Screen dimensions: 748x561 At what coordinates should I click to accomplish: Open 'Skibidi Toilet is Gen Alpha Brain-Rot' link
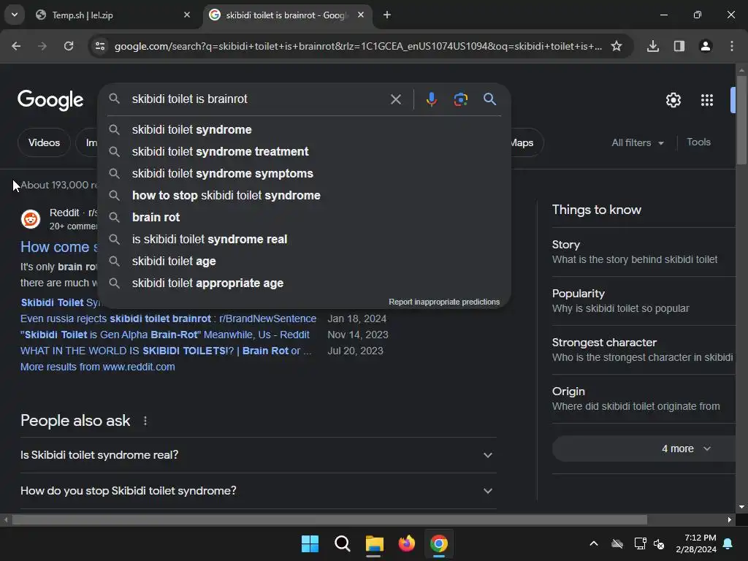pos(165,335)
